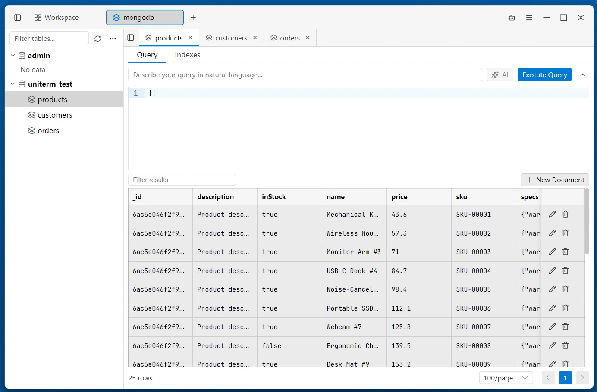Delete the SKU-00001 document
Image resolution: width=597 pixels, height=392 pixels.
point(566,214)
